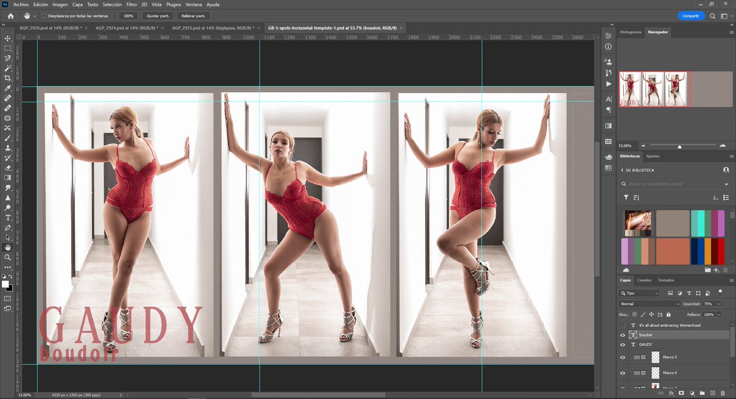Open the Actions play icon panel
Viewport: 736px width, 399px height.
[x=608, y=83]
